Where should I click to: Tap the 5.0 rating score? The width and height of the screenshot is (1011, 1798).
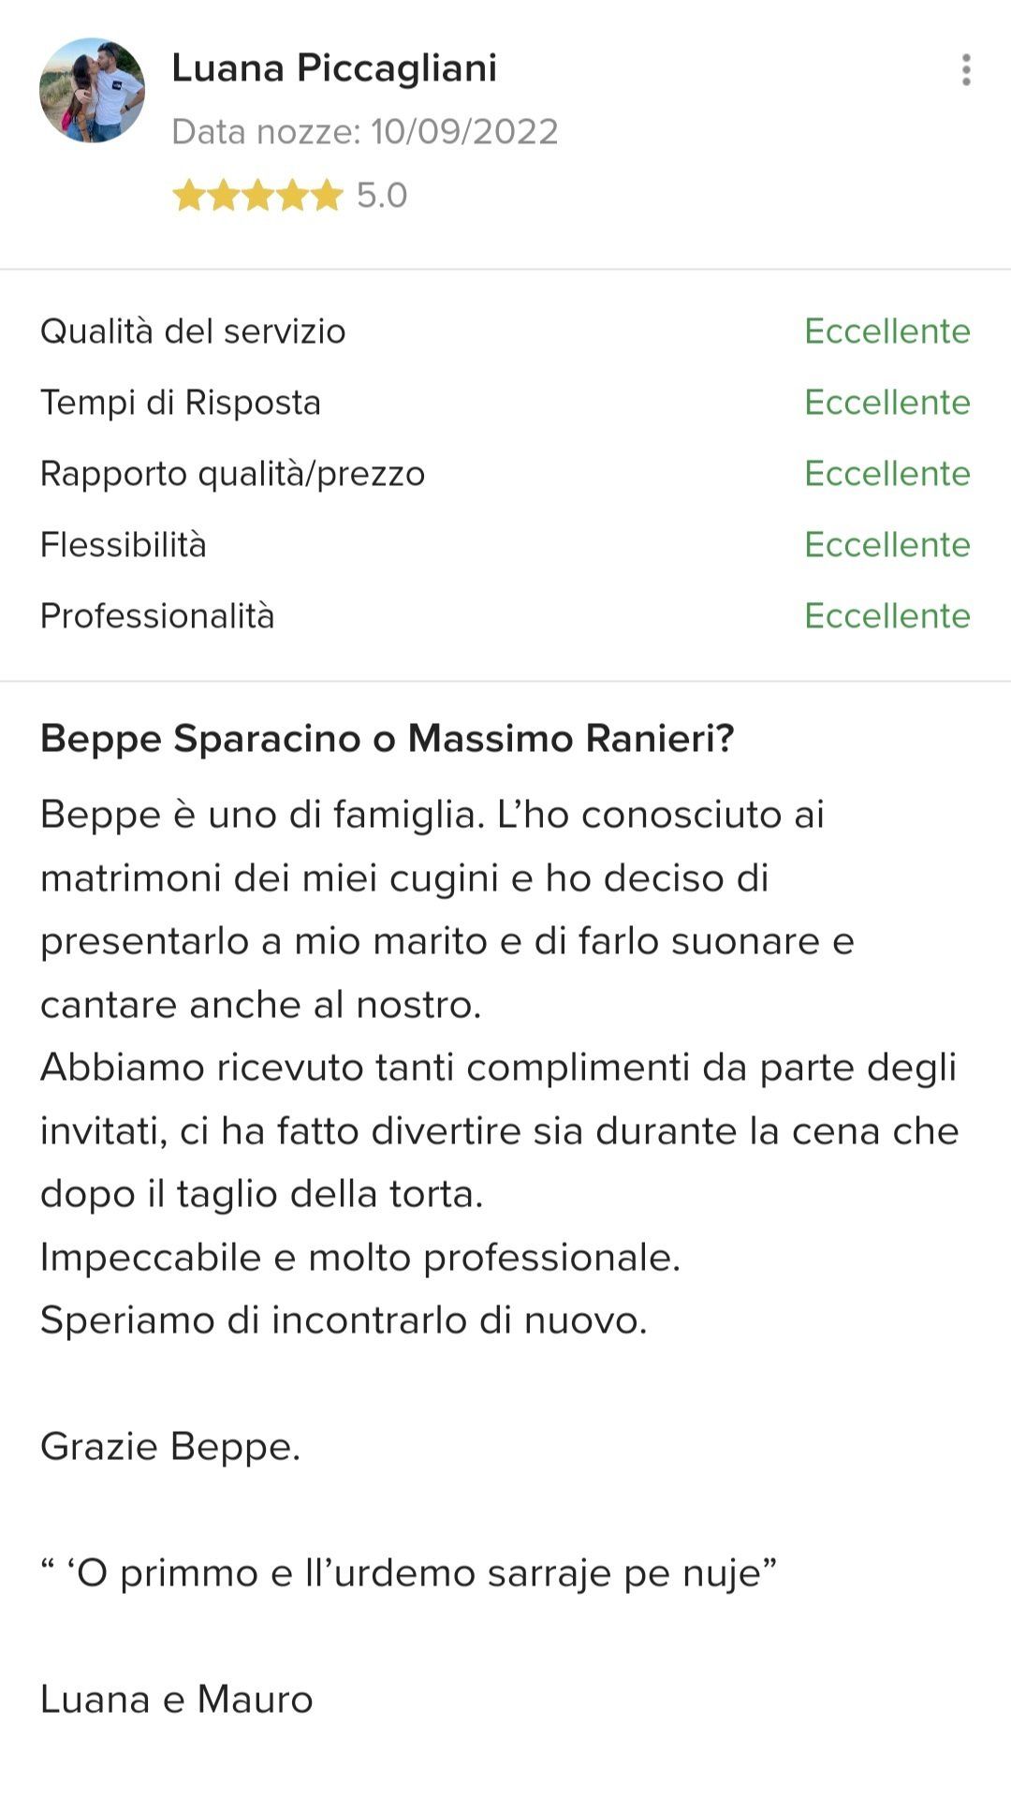tap(382, 196)
